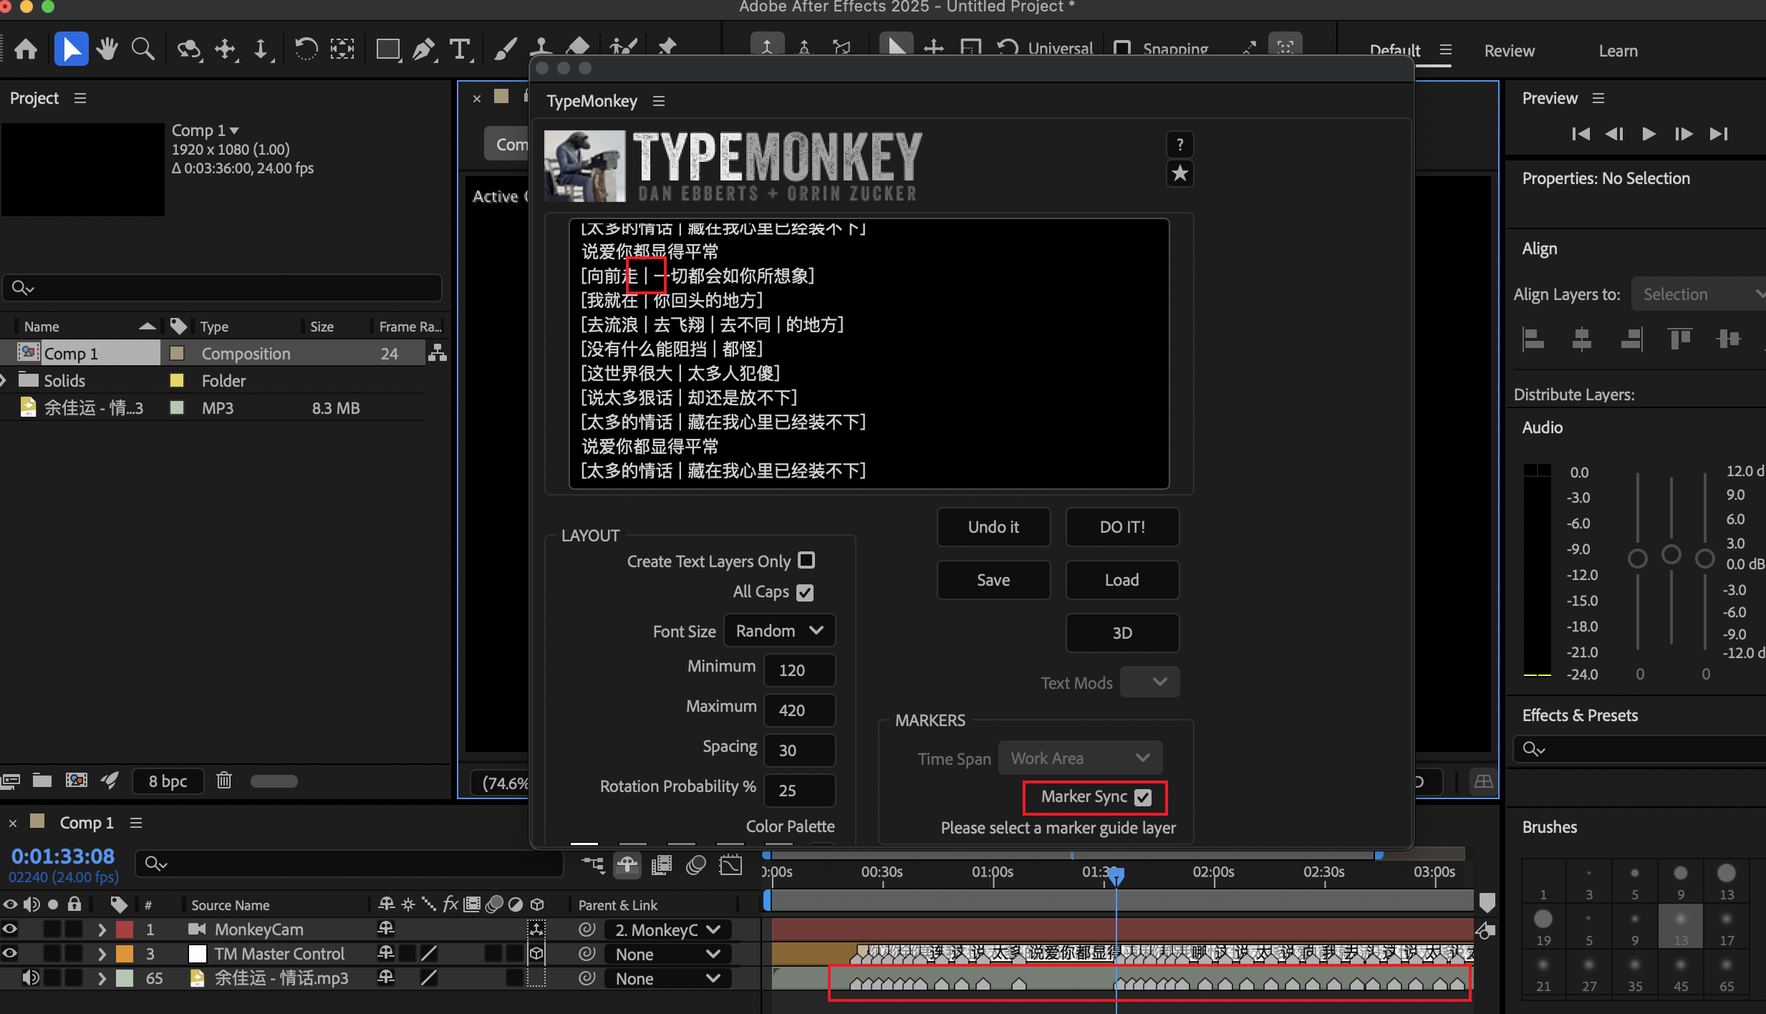Open MonkeyCam's parent dropdown showing 2. MonkeyC
The image size is (1766, 1014).
click(666, 929)
